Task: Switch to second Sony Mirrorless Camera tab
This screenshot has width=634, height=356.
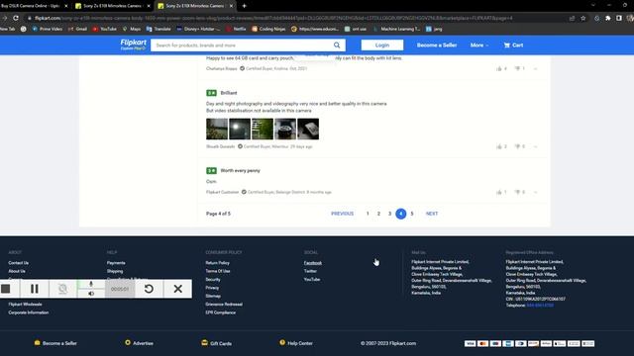Action: tap(195, 6)
